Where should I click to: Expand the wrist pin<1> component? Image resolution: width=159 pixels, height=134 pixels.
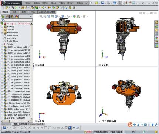coord(2,68)
